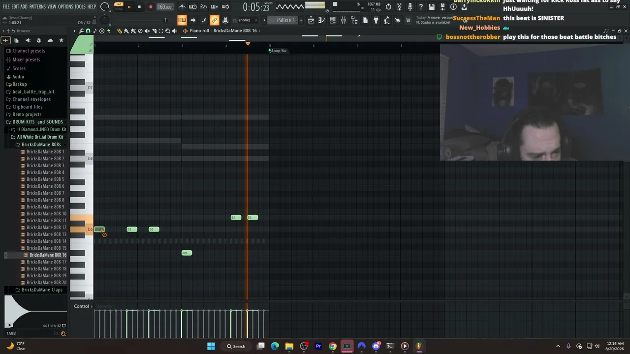Toggle PAT/SONG playback mode

(119, 6)
